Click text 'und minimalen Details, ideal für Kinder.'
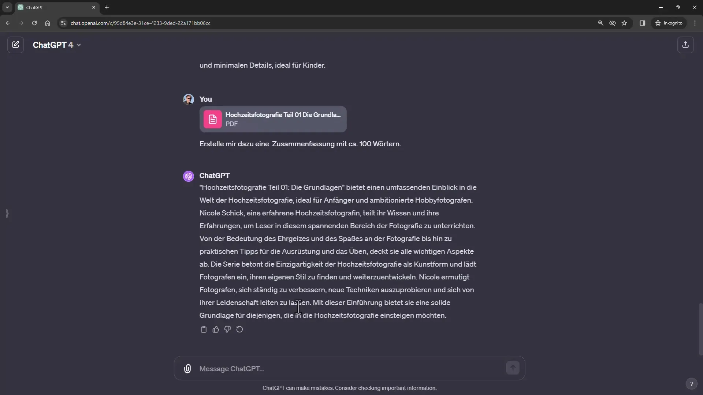The width and height of the screenshot is (703, 395). click(x=262, y=65)
